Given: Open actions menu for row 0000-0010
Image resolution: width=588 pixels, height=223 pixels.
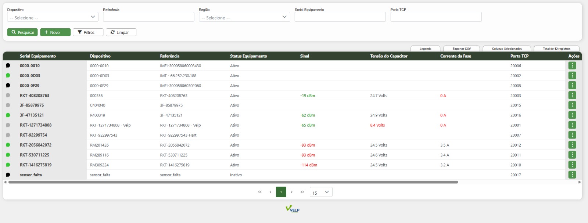Looking at the screenshot, I should [x=572, y=65].
